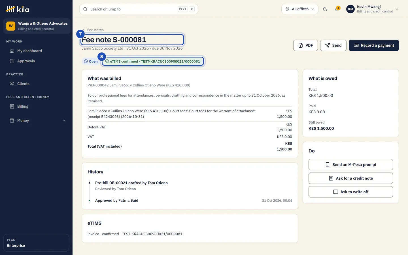
Task: Click the Kila logo
Action: click(x=17, y=9)
